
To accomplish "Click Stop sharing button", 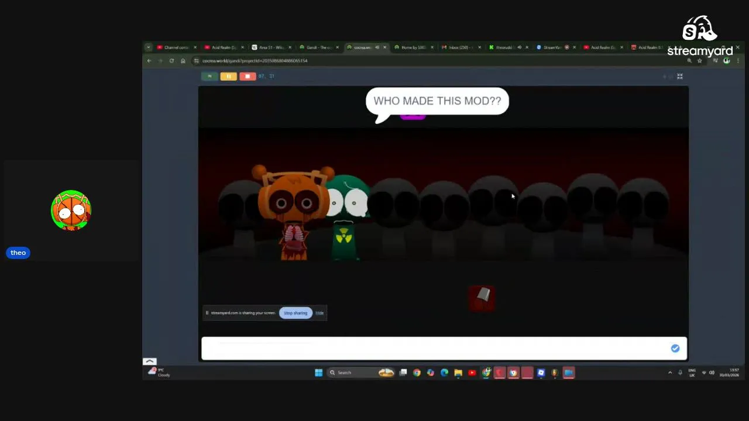I will tap(296, 313).
